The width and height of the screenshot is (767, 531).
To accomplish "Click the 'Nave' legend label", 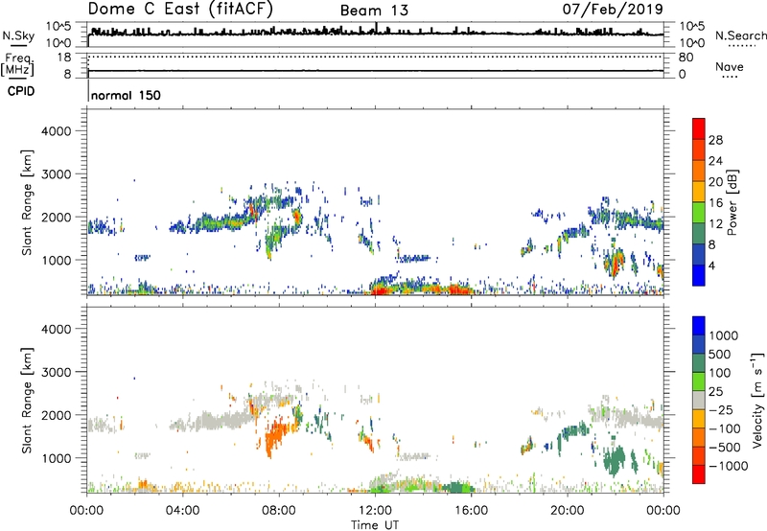I will pos(730,66).
